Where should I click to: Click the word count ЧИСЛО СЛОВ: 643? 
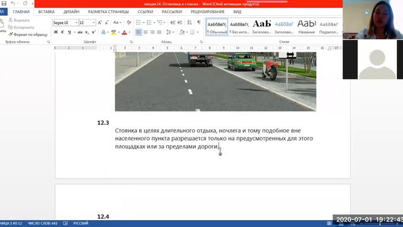pyautogui.click(x=43, y=223)
